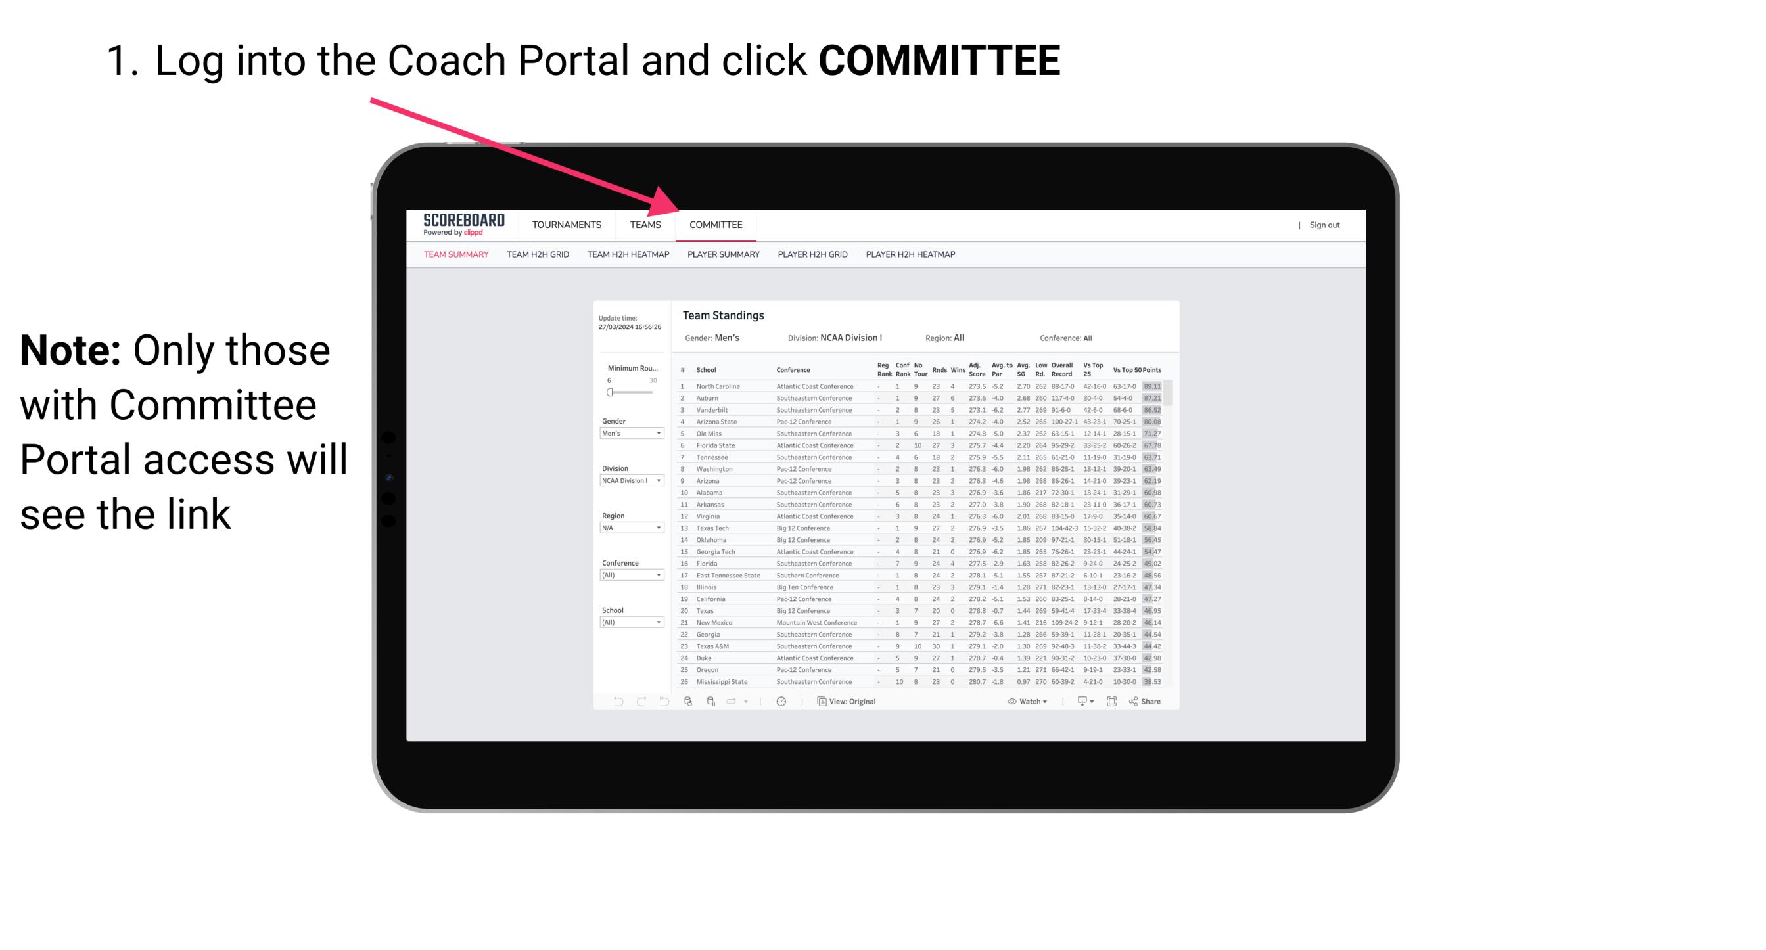Image resolution: width=1766 pixels, height=950 pixels.
Task: Click Sign out link
Action: 1324,226
